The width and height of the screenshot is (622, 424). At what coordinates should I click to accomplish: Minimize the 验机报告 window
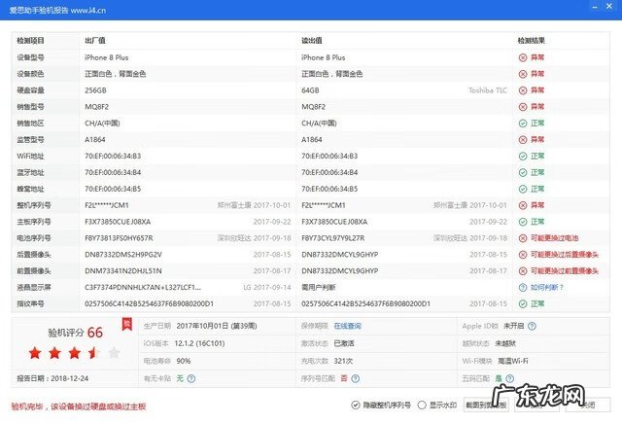tap(595, 7)
